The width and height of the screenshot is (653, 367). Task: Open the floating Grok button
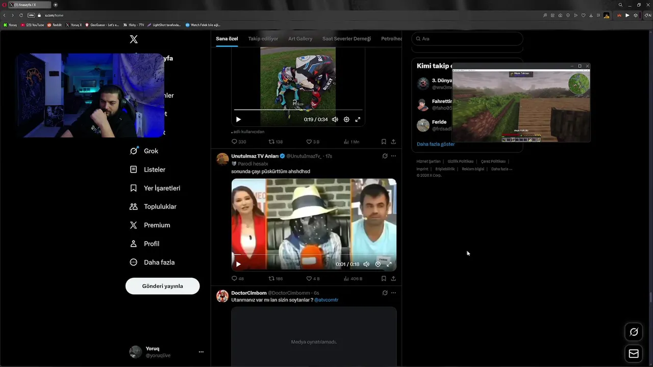tap(634, 332)
